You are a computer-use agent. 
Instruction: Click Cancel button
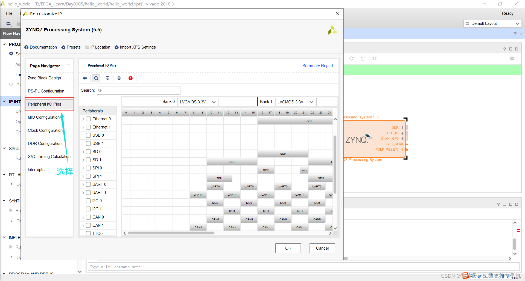pyautogui.click(x=322, y=248)
